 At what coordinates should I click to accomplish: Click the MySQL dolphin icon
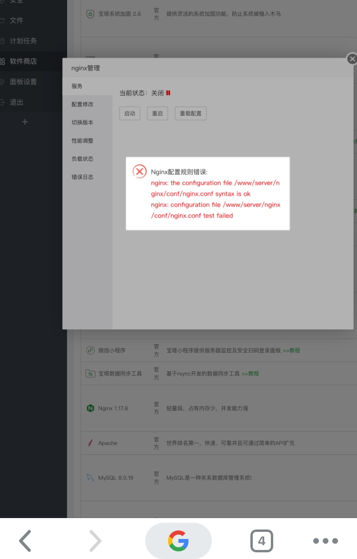pyautogui.click(x=90, y=478)
